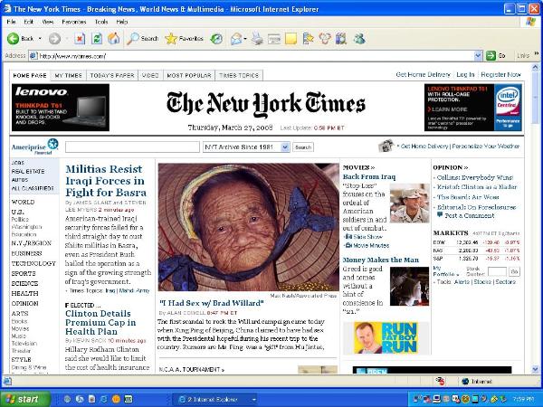The image size is (543, 407).
Task: Open the address bar URL dropdown arrow
Action: point(479,55)
